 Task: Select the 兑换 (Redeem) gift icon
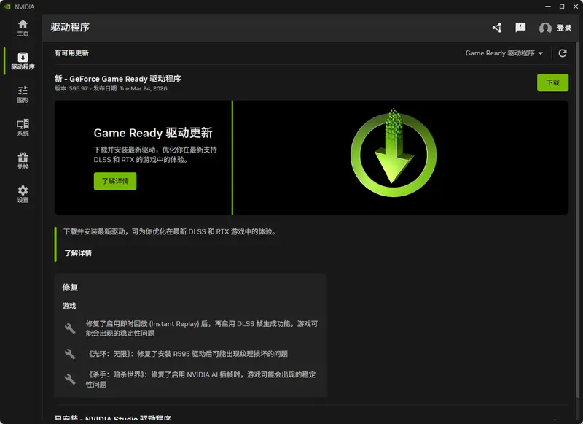point(23,161)
